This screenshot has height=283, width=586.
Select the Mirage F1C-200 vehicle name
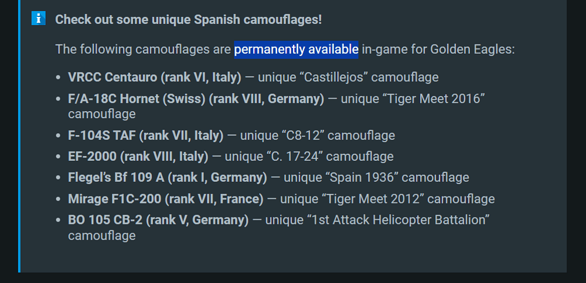tap(115, 199)
